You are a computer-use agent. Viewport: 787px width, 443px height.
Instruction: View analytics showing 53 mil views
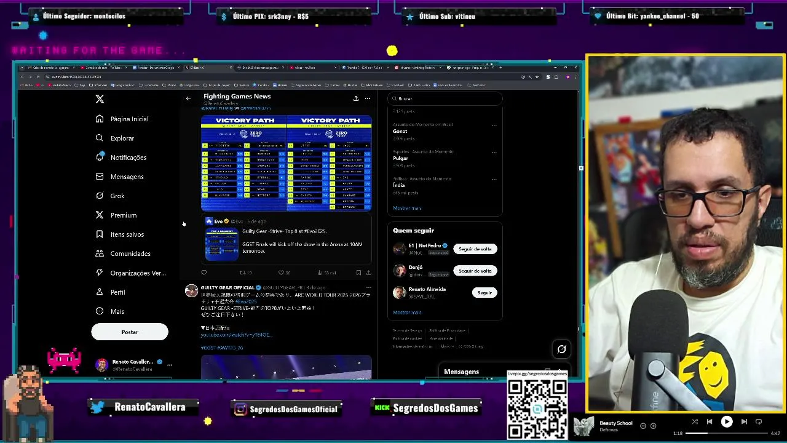(326, 273)
